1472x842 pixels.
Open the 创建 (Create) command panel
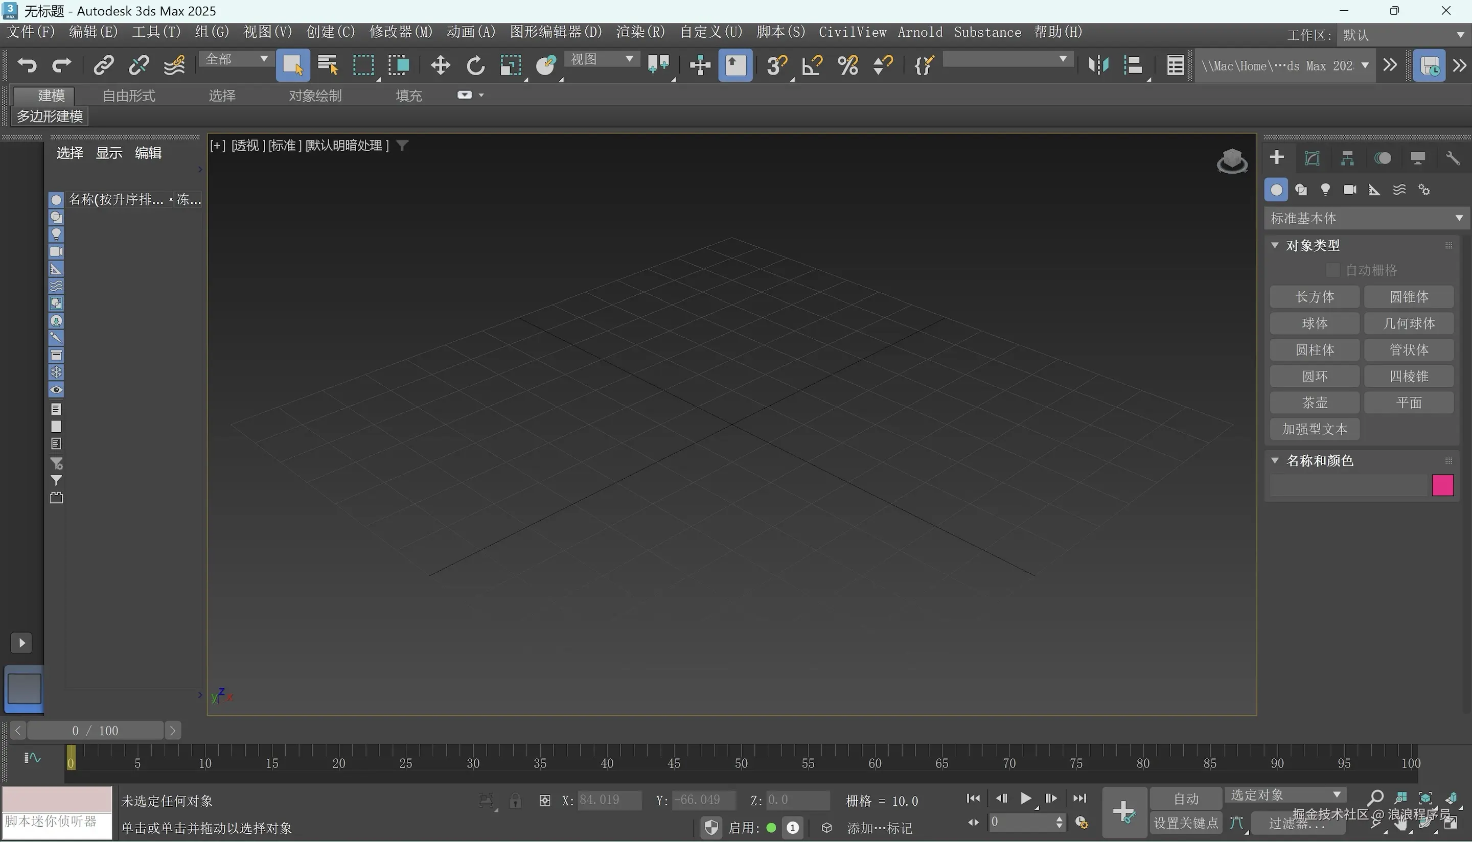[1277, 158]
